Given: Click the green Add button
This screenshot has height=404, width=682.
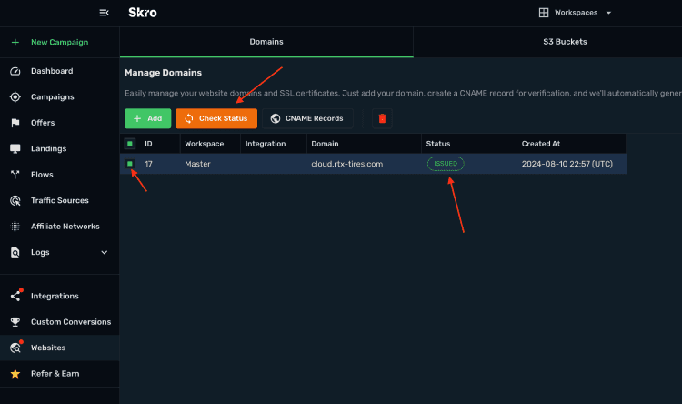Looking at the screenshot, I should pyautogui.click(x=148, y=118).
